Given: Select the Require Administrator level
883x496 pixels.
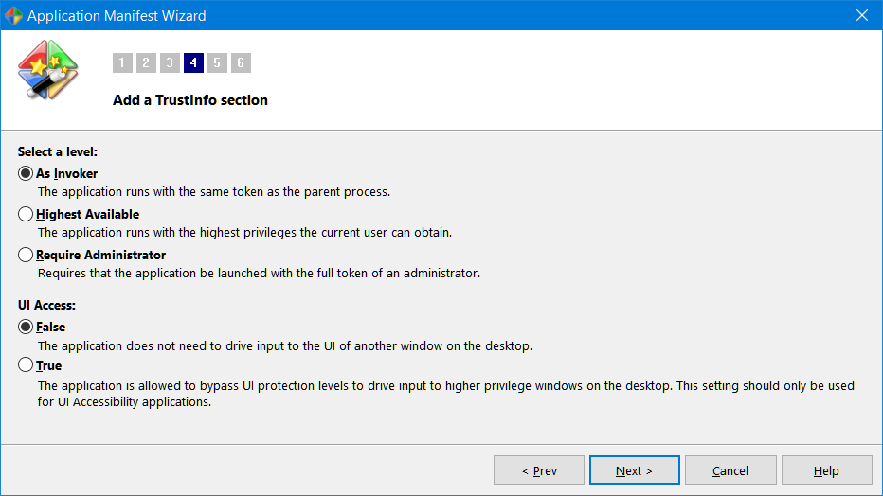Looking at the screenshot, I should point(27,255).
